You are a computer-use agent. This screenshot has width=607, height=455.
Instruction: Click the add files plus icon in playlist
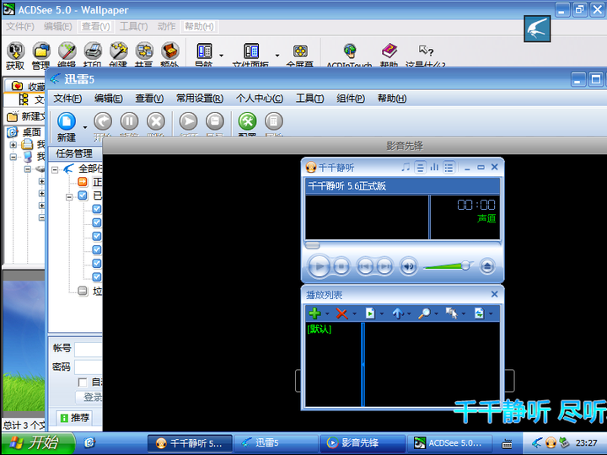(x=314, y=313)
